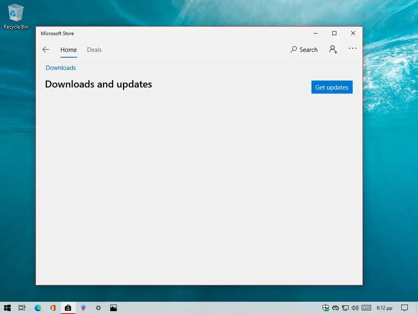This screenshot has width=418, height=314.
Task: Click the Microsoft Store window title text
Action: pyautogui.click(x=57, y=34)
